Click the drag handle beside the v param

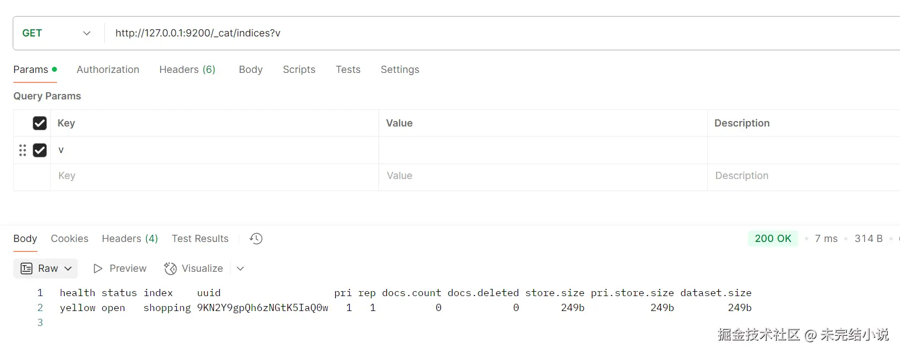pos(23,150)
